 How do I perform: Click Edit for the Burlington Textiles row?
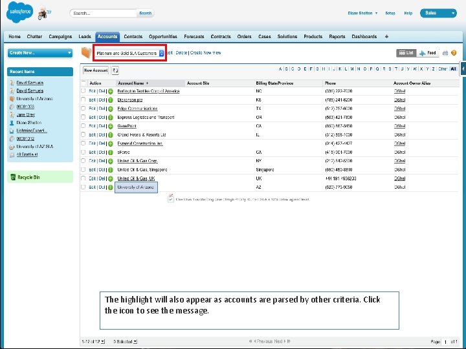tap(92, 91)
